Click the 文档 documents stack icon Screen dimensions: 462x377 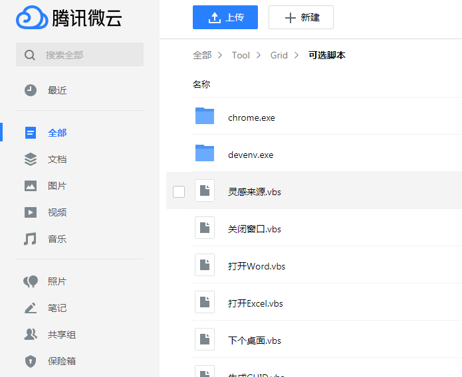(x=31, y=159)
